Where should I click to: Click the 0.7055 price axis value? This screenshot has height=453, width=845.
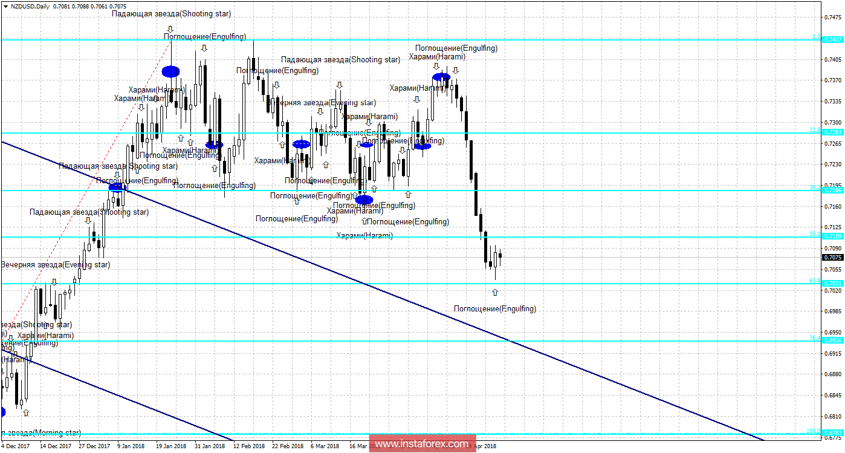(x=833, y=269)
